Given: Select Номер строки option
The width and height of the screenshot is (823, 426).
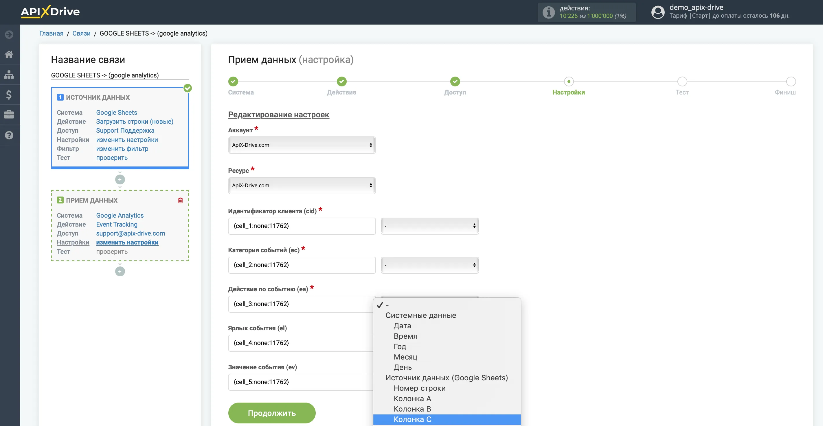Looking at the screenshot, I should coord(447,388).
